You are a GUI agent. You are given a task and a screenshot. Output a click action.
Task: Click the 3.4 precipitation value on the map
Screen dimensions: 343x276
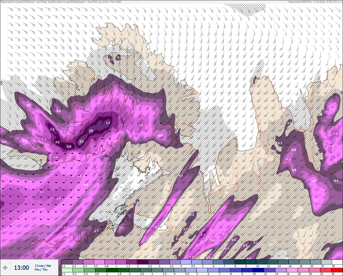[91, 131]
